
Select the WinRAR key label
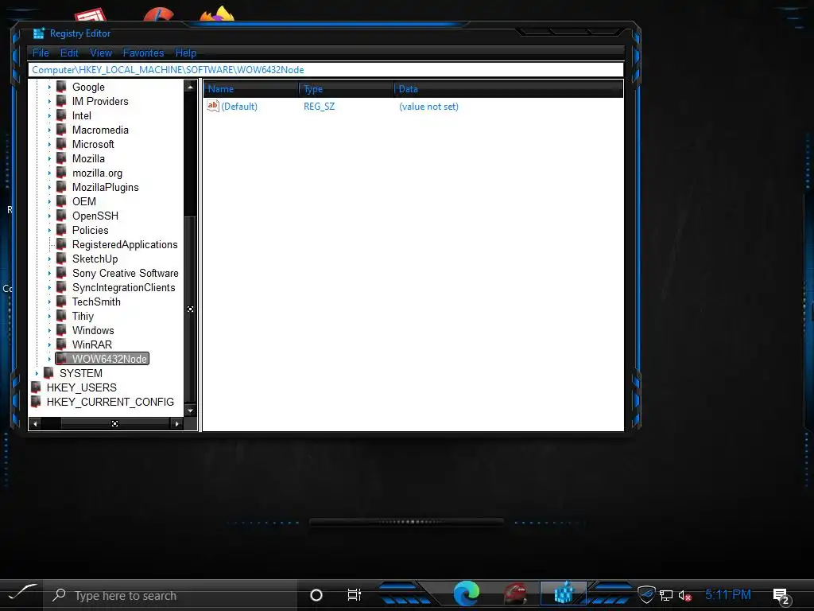(x=92, y=344)
